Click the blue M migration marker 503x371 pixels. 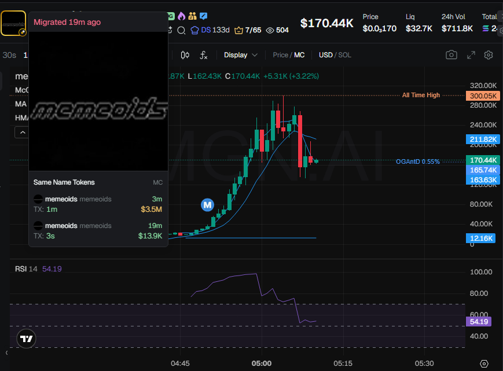tap(207, 205)
